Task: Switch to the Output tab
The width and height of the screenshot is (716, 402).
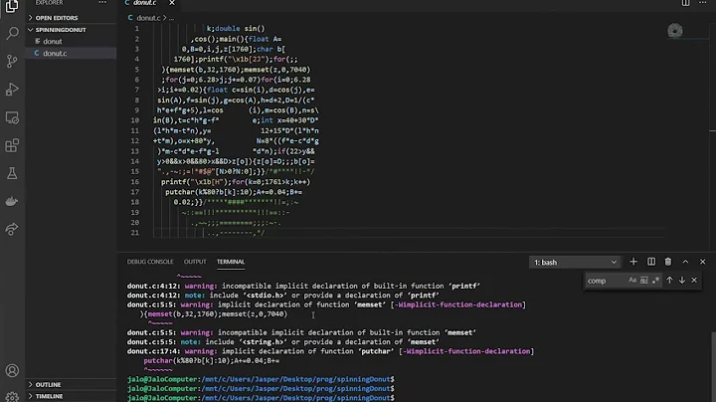Action: pos(195,262)
